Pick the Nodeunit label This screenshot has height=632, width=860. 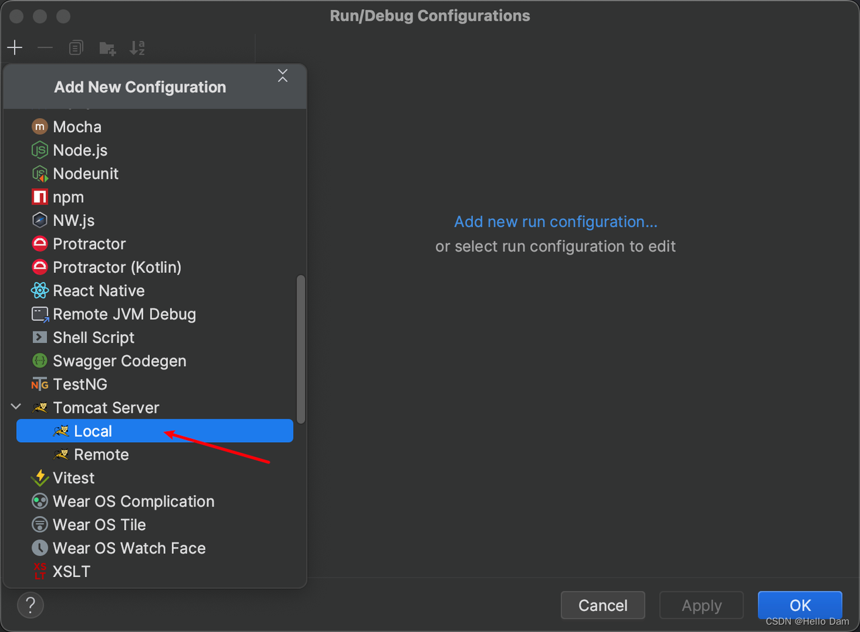86,173
